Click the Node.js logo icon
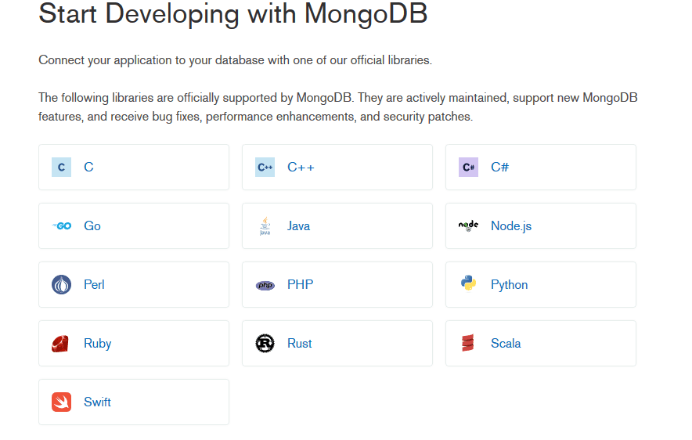 [468, 225]
